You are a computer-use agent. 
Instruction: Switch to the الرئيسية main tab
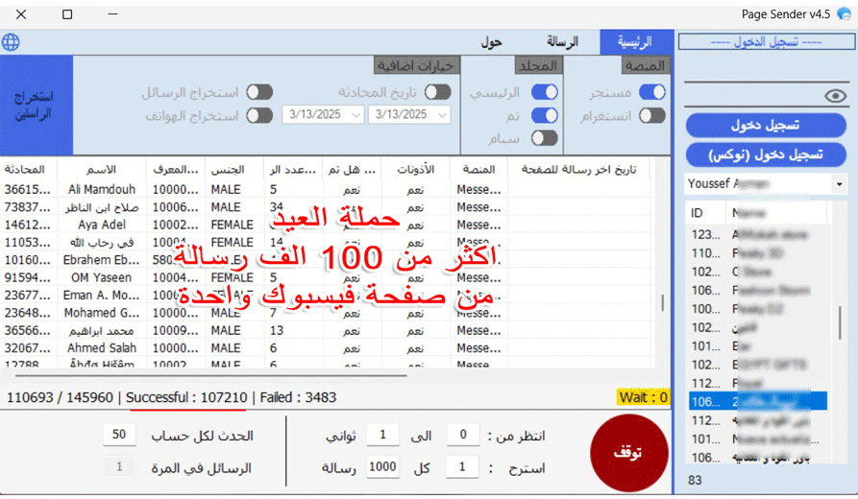point(635,42)
